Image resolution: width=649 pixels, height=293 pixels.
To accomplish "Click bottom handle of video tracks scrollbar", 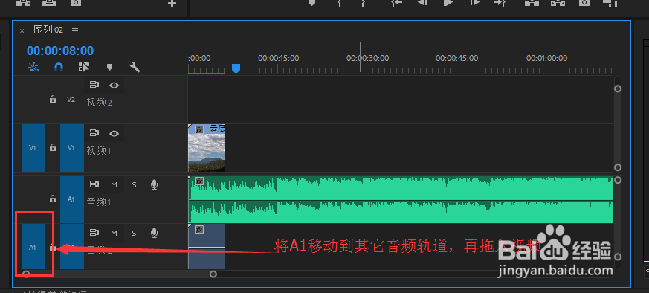I will pyautogui.click(x=618, y=167).
